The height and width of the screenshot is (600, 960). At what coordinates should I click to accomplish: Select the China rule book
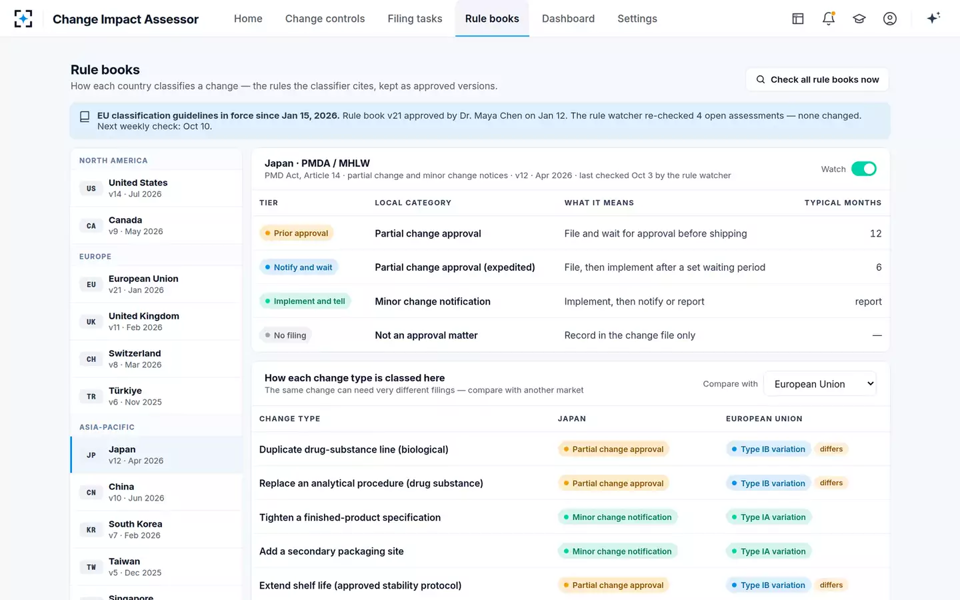[156, 493]
